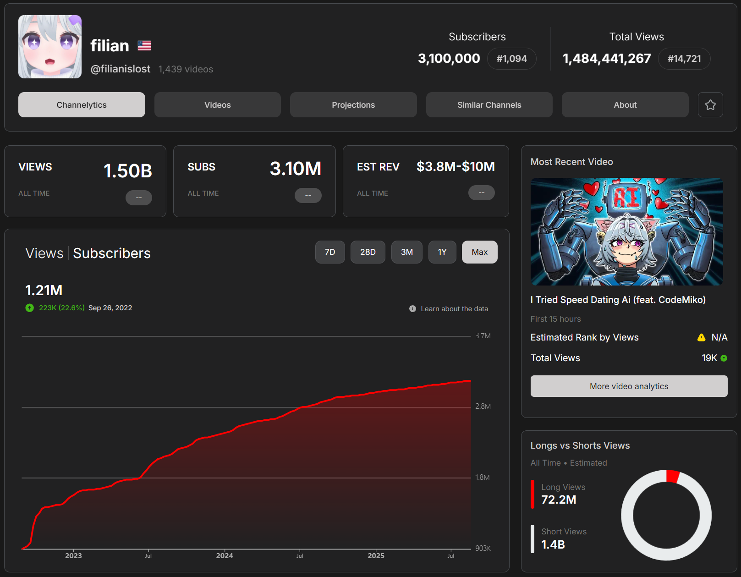
Task: Go to Similar Channels tab
Action: [489, 105]
